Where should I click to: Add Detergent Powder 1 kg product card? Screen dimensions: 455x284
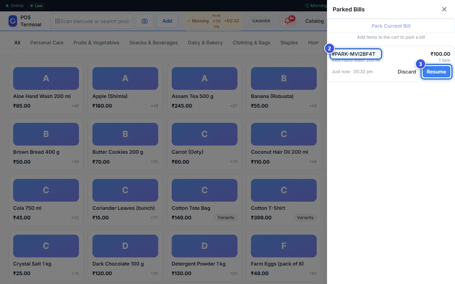(204, 256)
